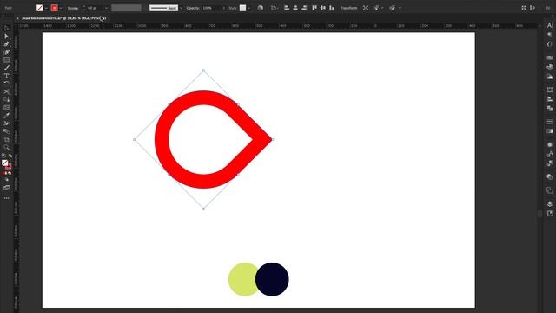Expand the Opacity value arrow
Image resolution: width=556 pixels, height=313 pixels.
pos(224,8)
